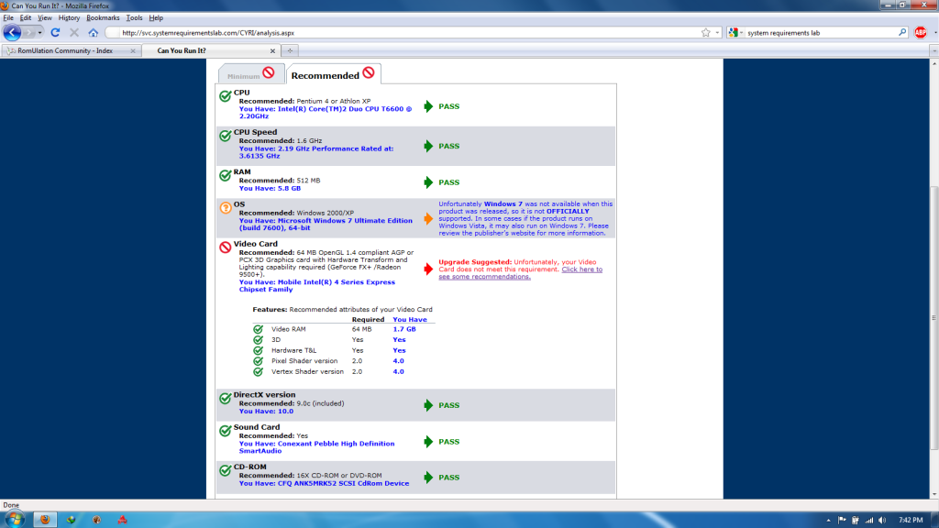939x528 pixels.
Task: Click the Forward navigation arrow
Action: pyautogui.click(x=28, y=33)
